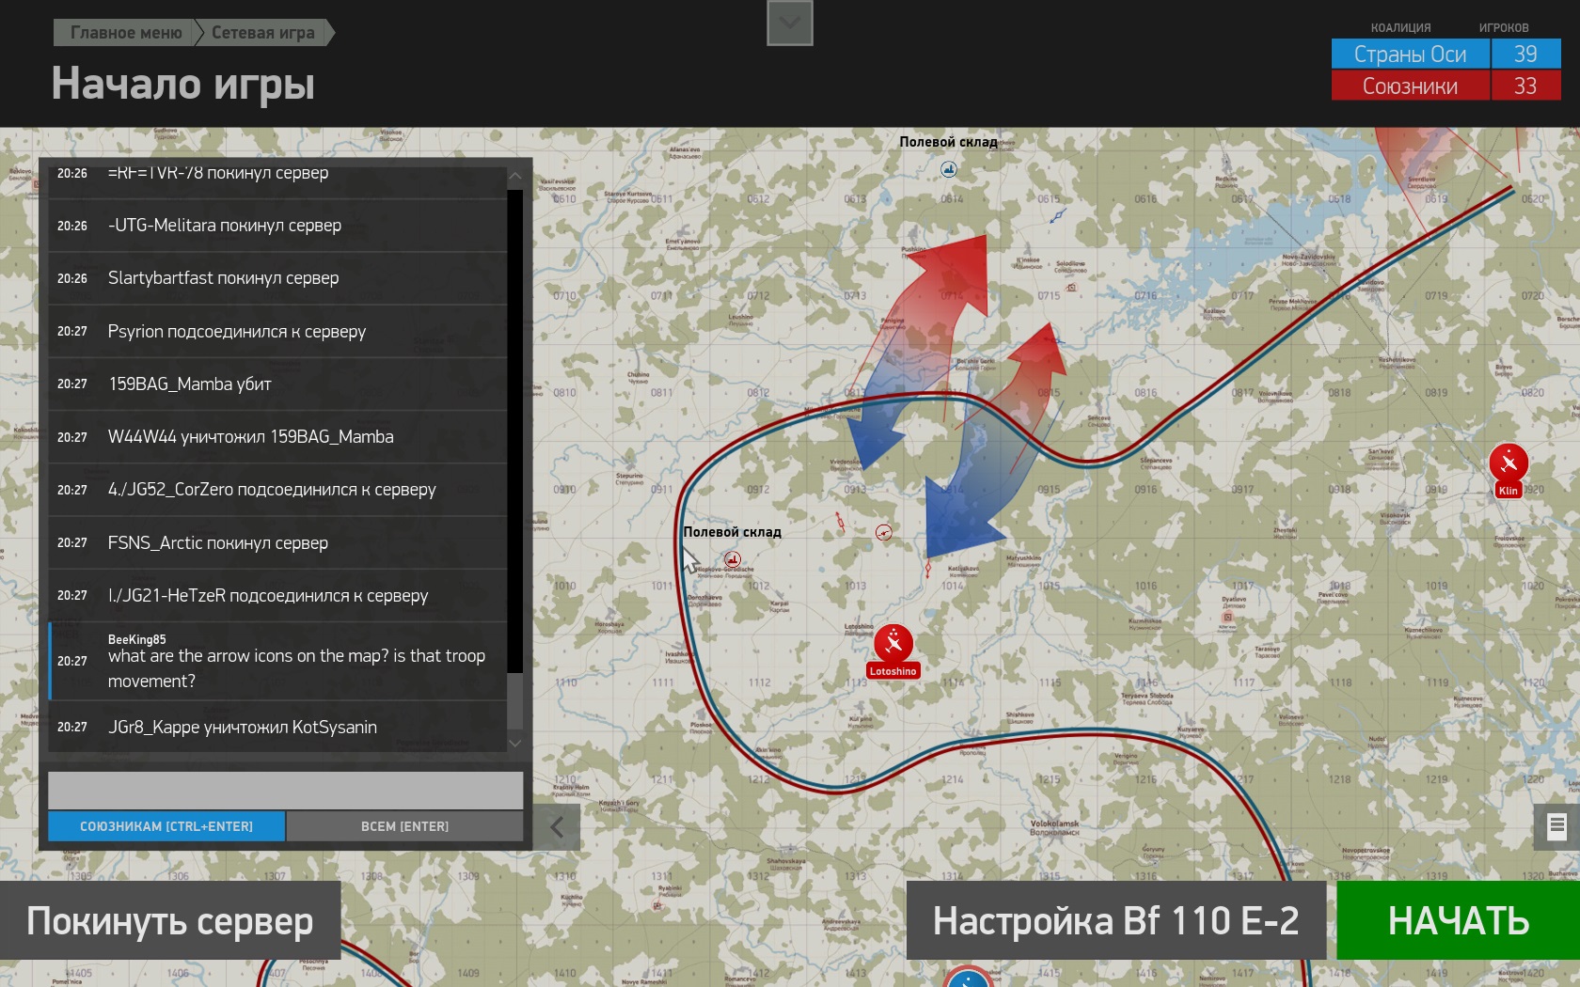Click 'JGr8_Kappe уничтожил KotSysanin' log entry
Image resolution: width=1580 pixels, height=987 pixels.
[x=278, y=727]
